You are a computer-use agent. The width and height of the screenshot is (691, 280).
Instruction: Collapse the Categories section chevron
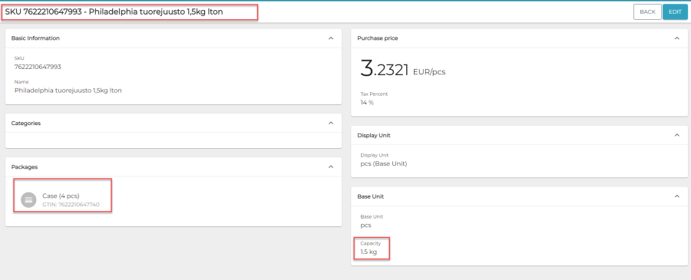coord(331,124)
